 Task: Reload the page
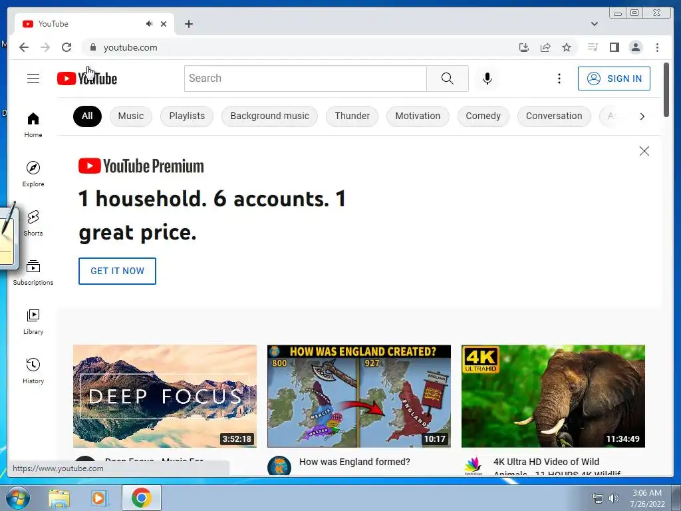[67, 47]
